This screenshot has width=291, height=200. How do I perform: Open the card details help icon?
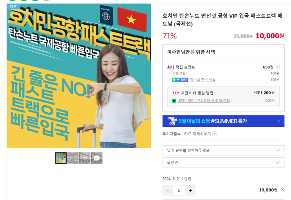(214, 134)
